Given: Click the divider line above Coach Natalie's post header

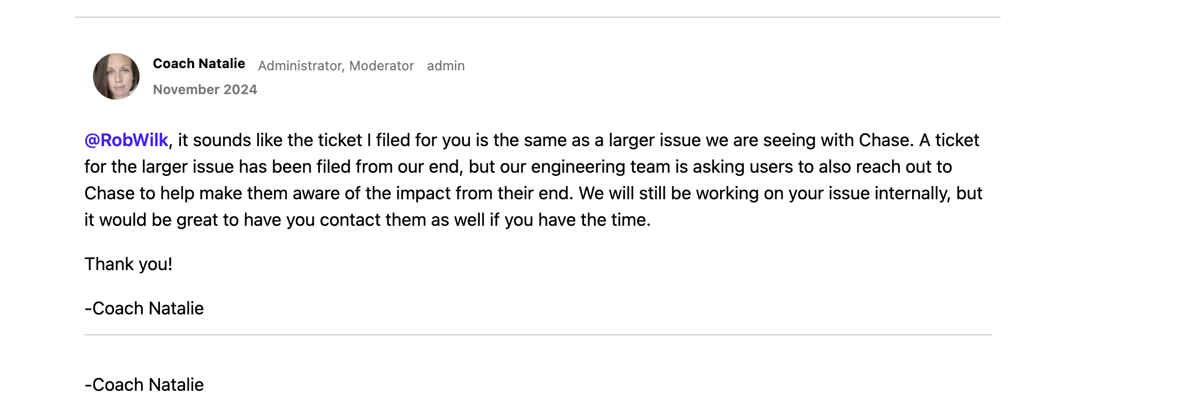Looking at the screenshot, I should [537, 17].
